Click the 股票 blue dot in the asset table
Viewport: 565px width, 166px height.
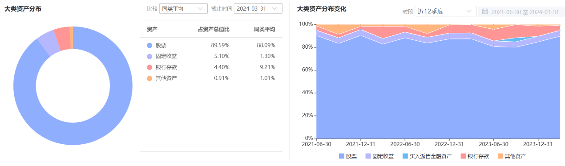click(149, 45)
